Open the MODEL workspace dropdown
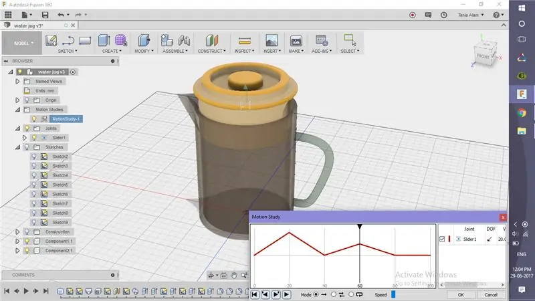 [x=22, y=43]
